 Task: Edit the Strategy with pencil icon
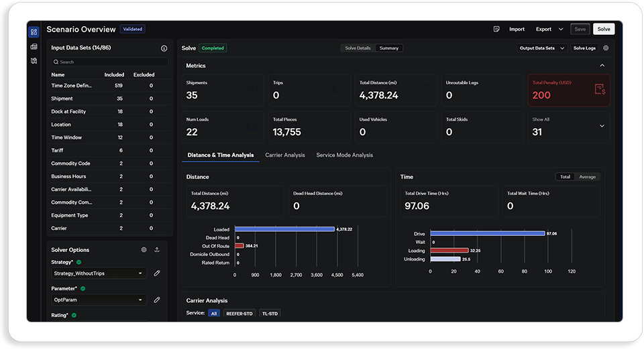157,274
